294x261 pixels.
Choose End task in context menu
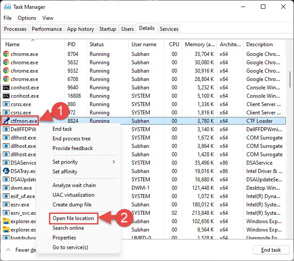click(62, 129)
